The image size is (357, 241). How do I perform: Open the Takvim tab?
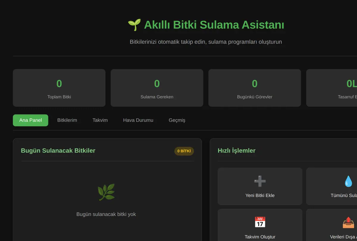point(100,120)
